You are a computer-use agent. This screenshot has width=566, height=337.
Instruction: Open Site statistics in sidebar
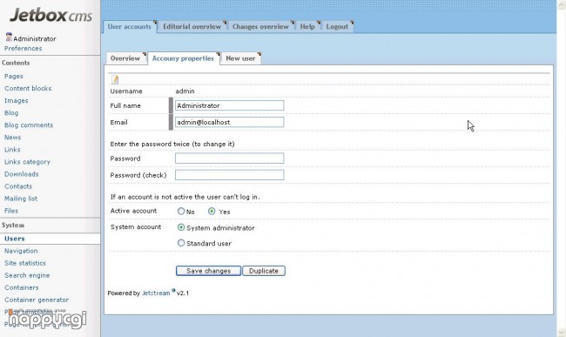coord(25,263)
